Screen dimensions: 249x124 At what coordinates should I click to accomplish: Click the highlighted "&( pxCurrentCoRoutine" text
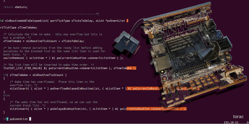(145, 89)
